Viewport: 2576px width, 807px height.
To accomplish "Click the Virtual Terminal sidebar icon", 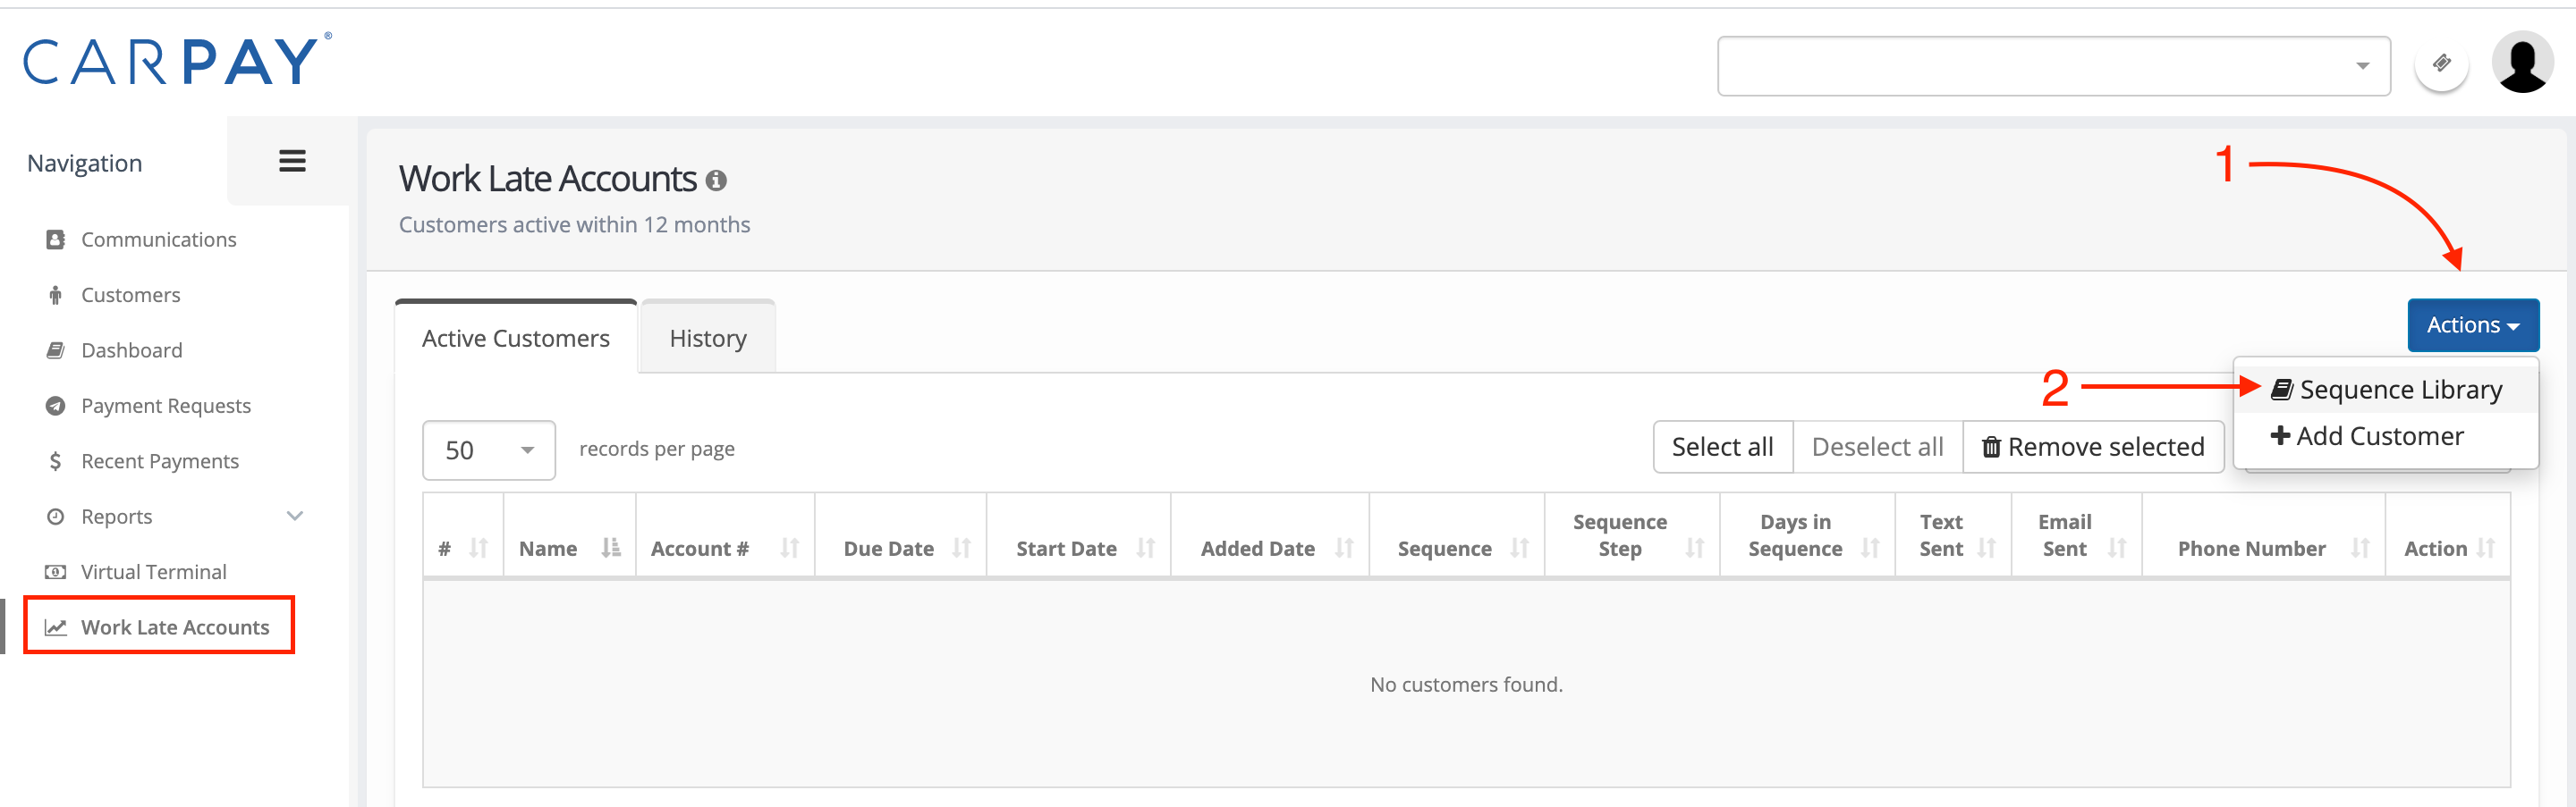I will click(56, 571).
